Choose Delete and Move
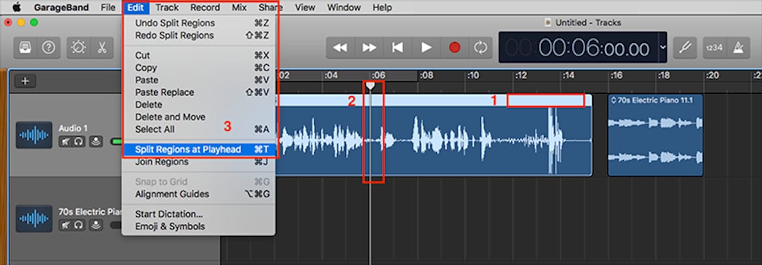The height and width of the screenshot is (265, 762). 199,117
